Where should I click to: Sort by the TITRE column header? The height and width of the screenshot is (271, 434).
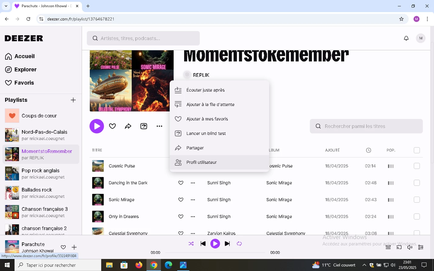tap(97, 150)
